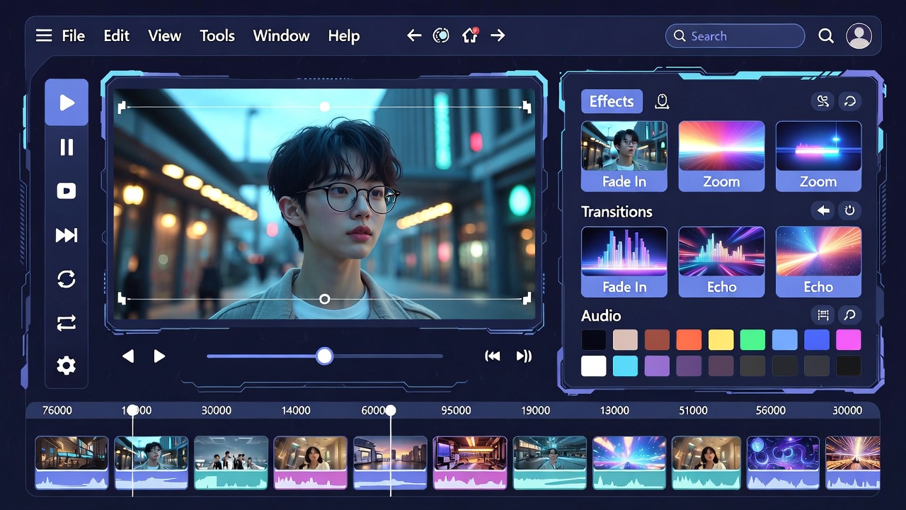Select the Play tool in the left sidebar
This screenshot has height=510, width=906.
pos(67,103)
